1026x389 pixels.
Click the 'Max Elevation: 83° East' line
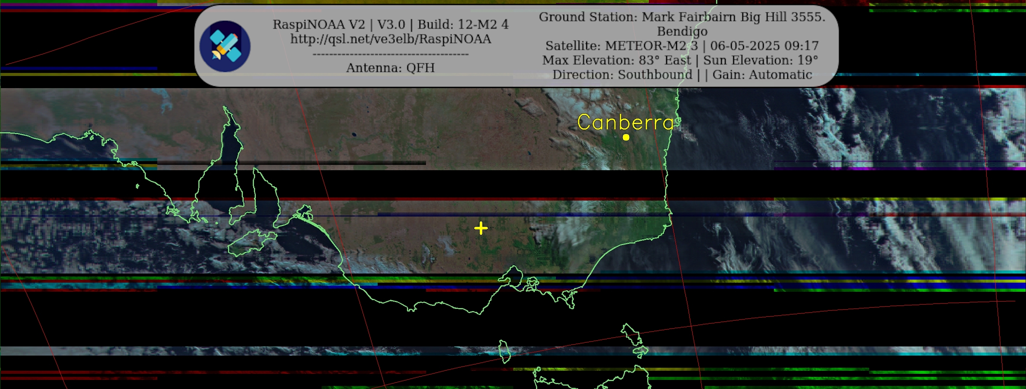(x=680, y=60)
